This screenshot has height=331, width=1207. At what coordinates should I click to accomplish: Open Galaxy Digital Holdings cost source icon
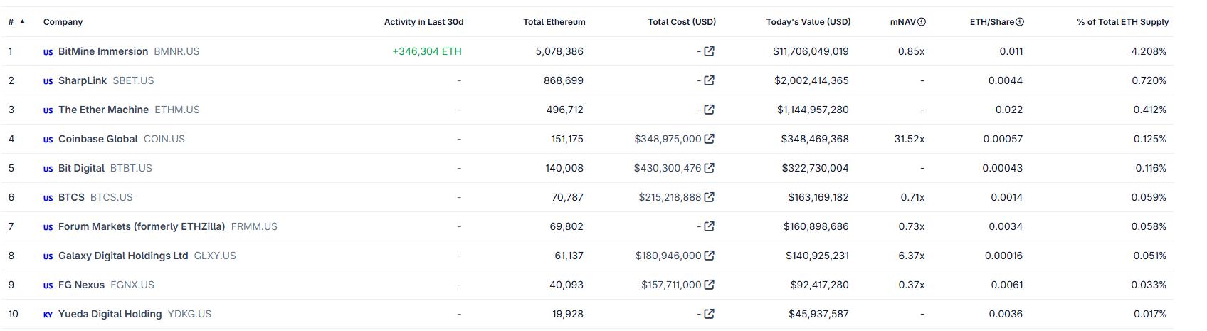coord(709,256)
